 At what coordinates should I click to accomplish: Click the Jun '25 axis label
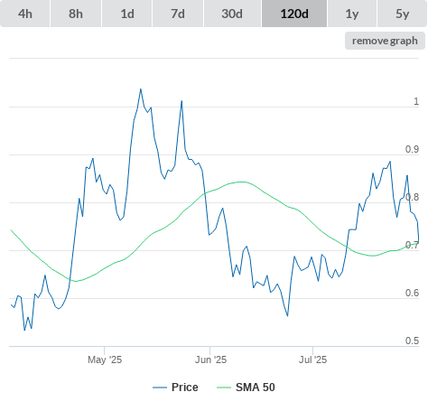[210, 360]
